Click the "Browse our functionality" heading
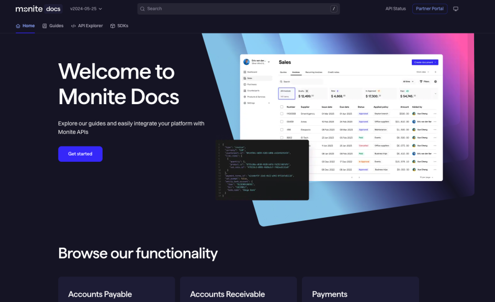 [138, 253]
